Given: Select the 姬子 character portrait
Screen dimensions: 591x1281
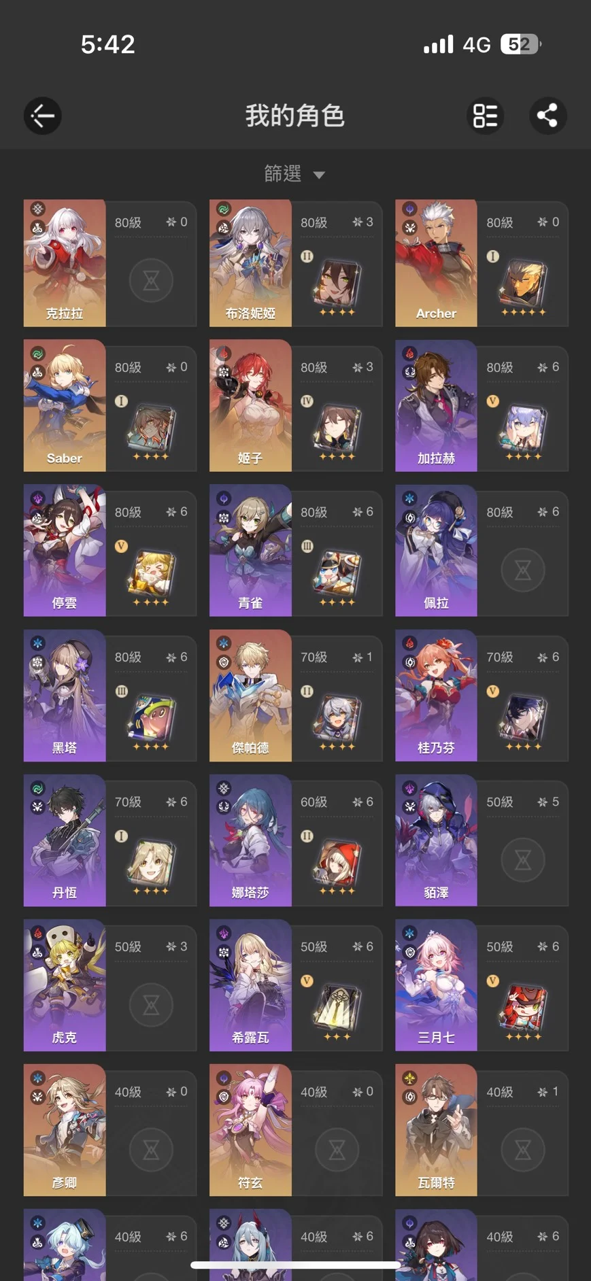Looking at the screenshot, I should click(x=250, y=405).
